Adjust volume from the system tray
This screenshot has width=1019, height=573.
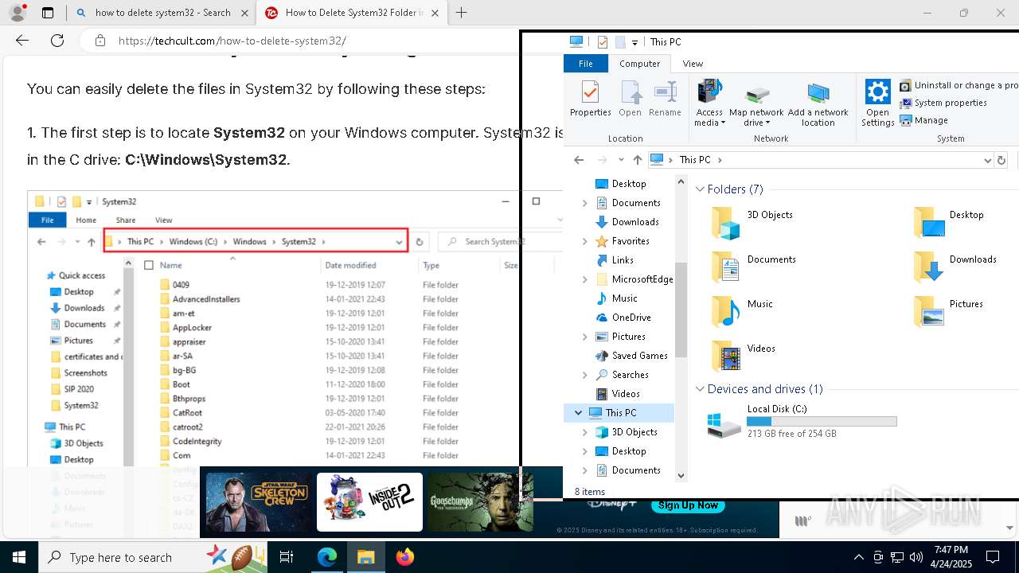(916, 557)
